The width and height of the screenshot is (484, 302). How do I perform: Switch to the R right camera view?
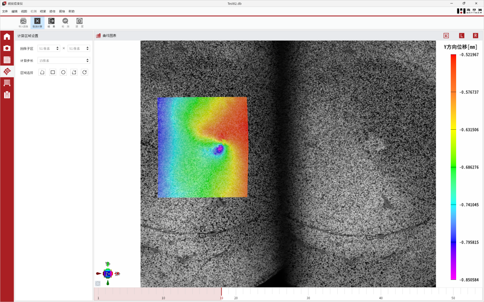475,36
